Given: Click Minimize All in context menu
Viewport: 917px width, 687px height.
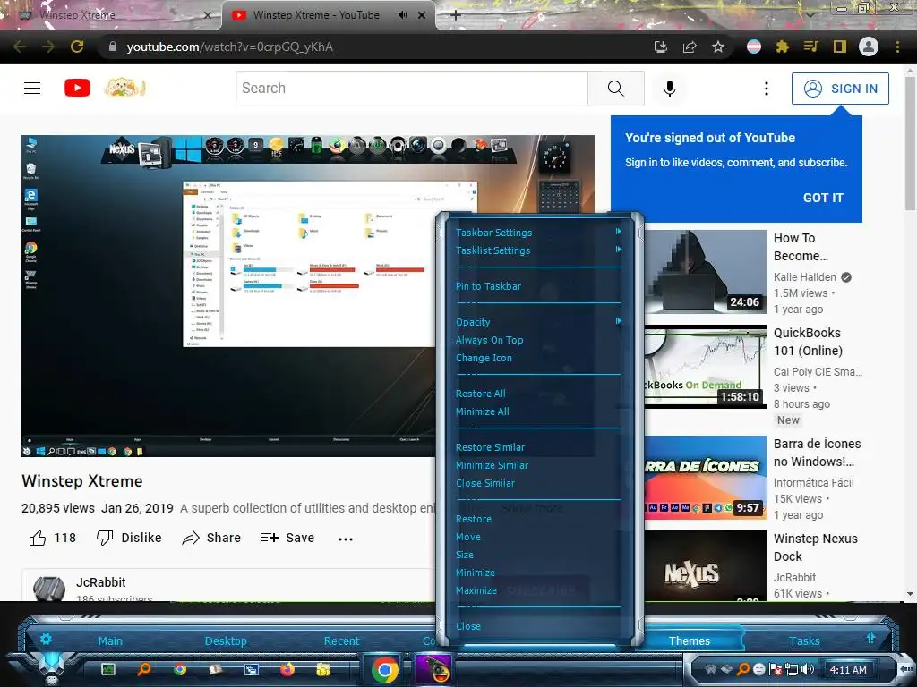Looking at the screenshot, I should click(x=483, y=411).
